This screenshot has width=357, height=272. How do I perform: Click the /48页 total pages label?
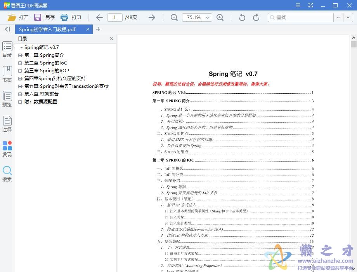tap(131, 17)
